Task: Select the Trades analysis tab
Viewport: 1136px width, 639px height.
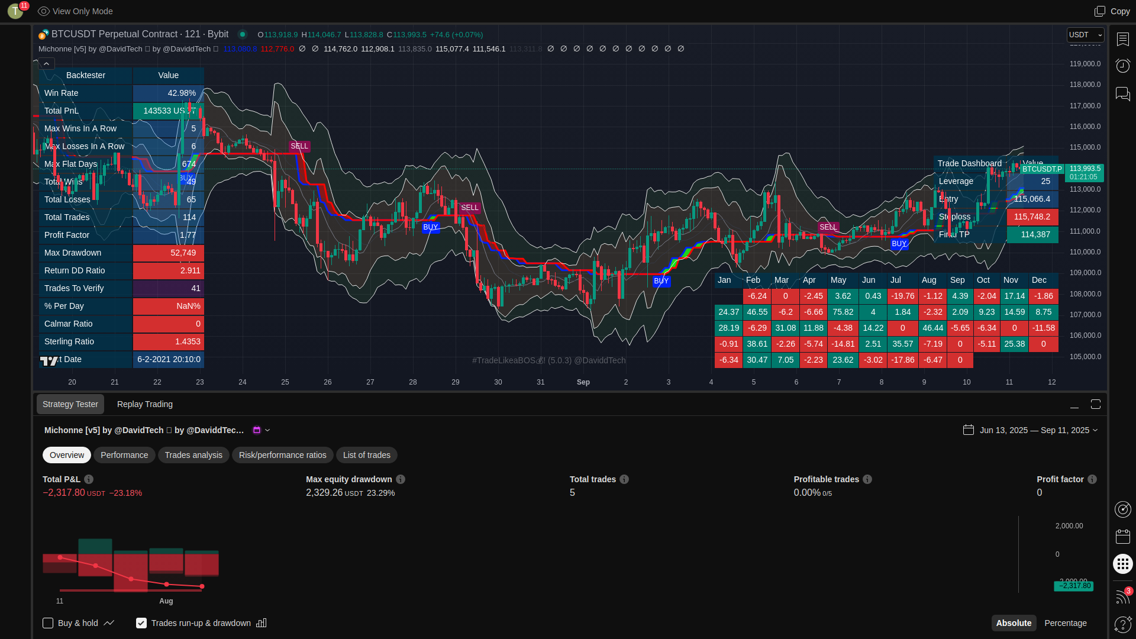Action: pyautogui.click(x=193, y=455)
